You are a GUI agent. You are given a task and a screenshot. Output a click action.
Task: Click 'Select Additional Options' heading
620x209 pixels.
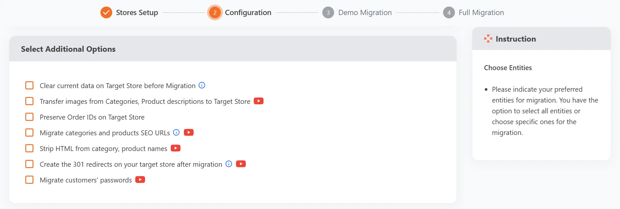[68, 49]
